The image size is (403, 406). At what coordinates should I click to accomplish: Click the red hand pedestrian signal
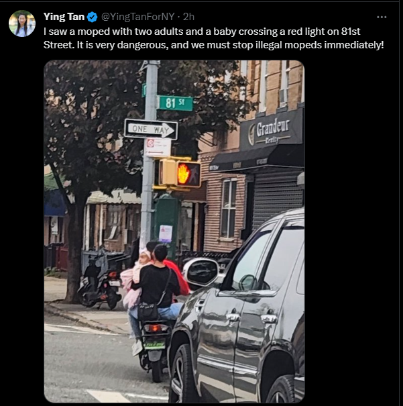coord(188,174)
